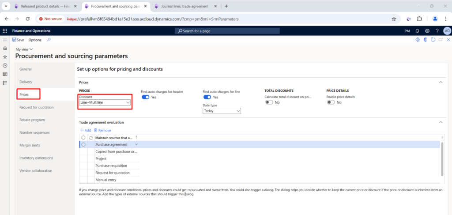Click the browser address bar URL
The image size is (452, 215).
point(153,19)
